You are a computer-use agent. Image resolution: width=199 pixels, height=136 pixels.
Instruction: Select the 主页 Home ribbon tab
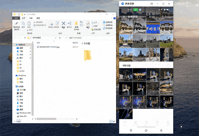click(24, 18)
